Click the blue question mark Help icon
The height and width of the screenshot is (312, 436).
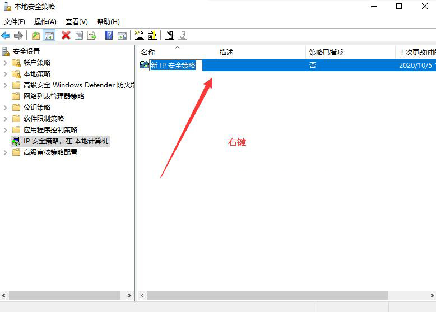tap(109, 35)
